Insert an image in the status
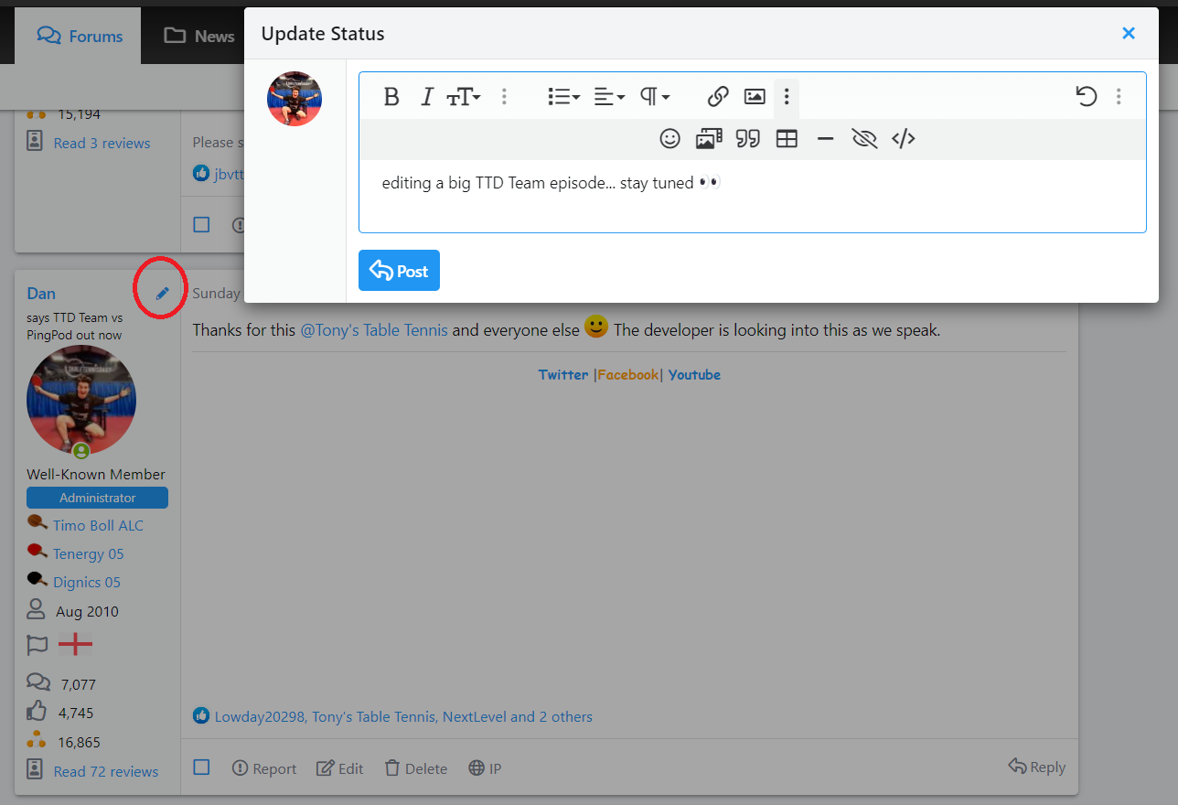This screenshot has width=1178, height=805. pos(755,96)
